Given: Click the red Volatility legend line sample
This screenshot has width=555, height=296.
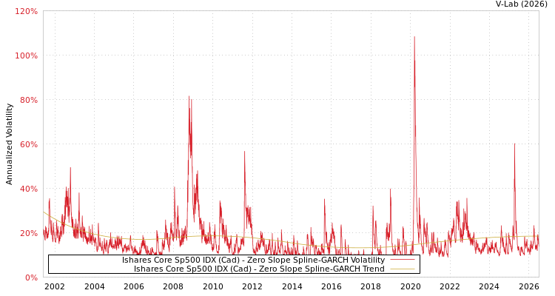Looking at the screenshot, I should (x=403, y=260).
